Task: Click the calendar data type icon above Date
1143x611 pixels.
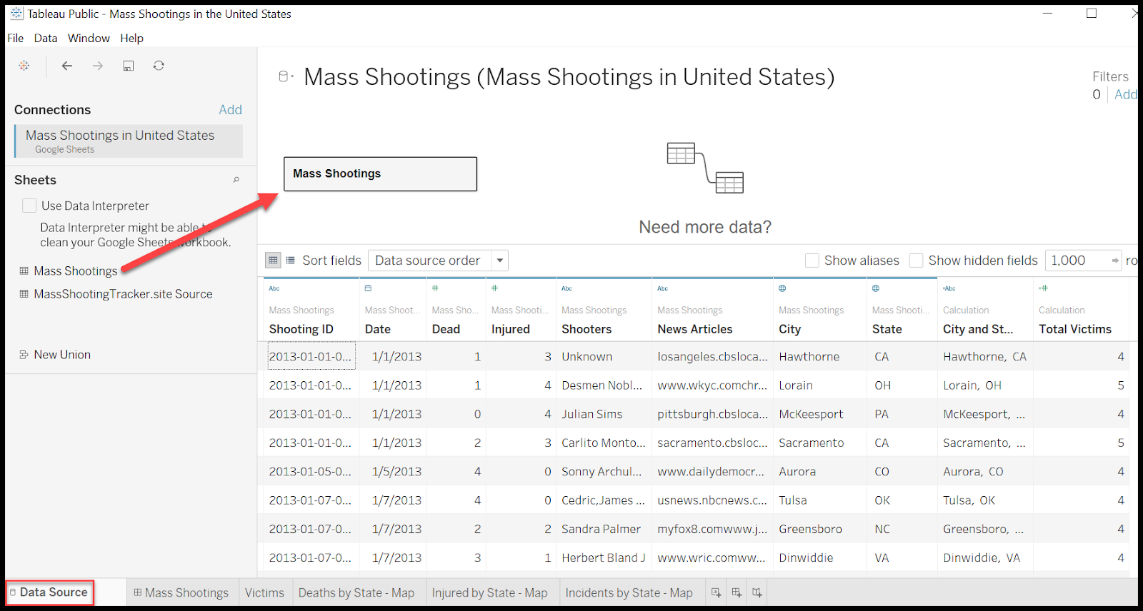Action: [x=369, y=288]
